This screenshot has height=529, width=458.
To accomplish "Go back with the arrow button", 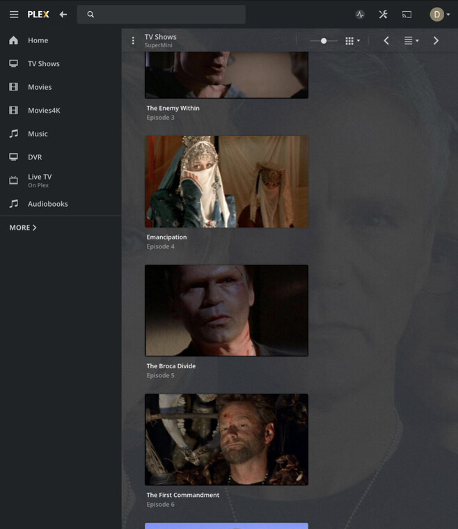I will click(63, 15).
